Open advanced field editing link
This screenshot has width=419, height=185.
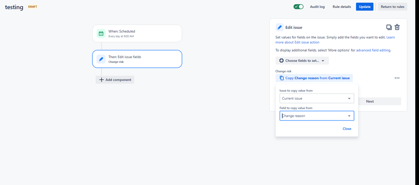pyautogui.click(x=373, y=50)
